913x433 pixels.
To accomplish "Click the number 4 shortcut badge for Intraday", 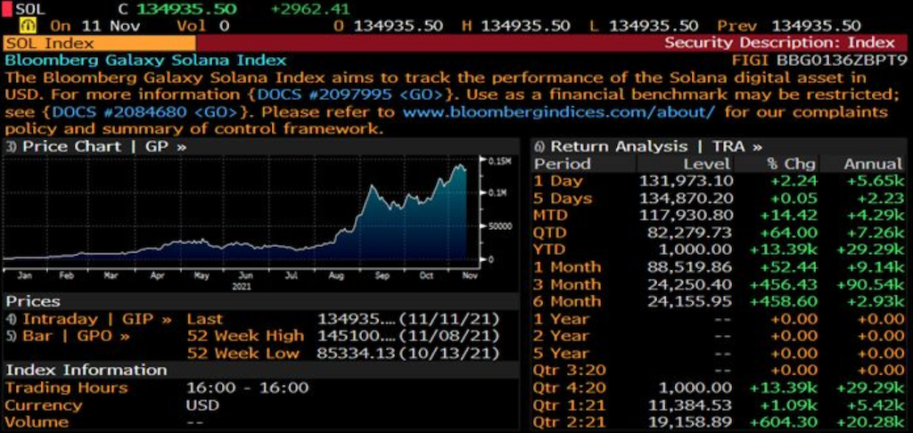I will [12, 320].
